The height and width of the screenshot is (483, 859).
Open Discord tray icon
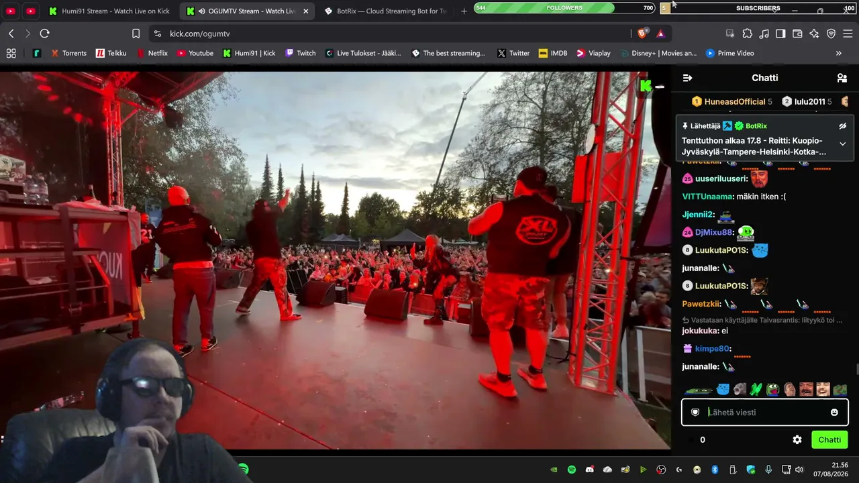pos(590,470)
